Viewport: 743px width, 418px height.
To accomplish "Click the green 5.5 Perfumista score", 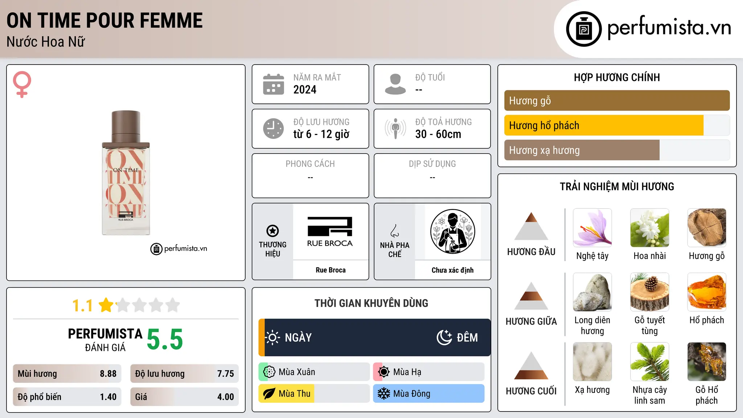I will [165, 339].
